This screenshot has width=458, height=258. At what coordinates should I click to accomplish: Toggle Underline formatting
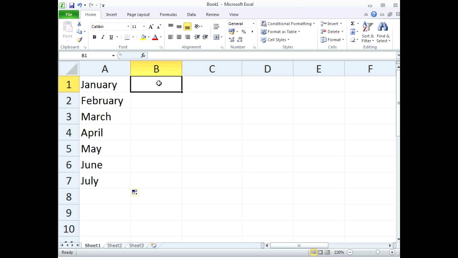click(x=111, y=37)
